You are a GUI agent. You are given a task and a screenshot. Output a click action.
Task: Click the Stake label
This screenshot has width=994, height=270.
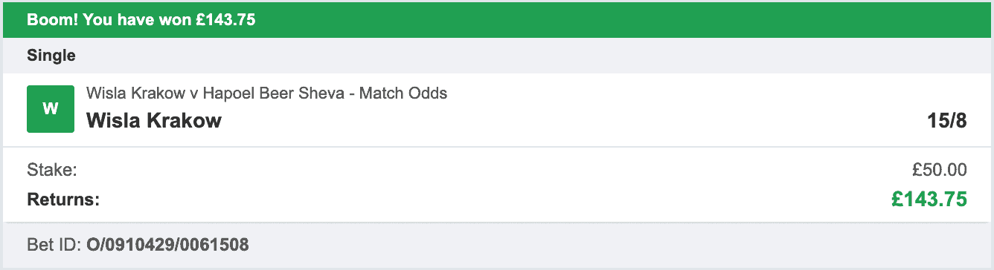[x=52, y=171]
